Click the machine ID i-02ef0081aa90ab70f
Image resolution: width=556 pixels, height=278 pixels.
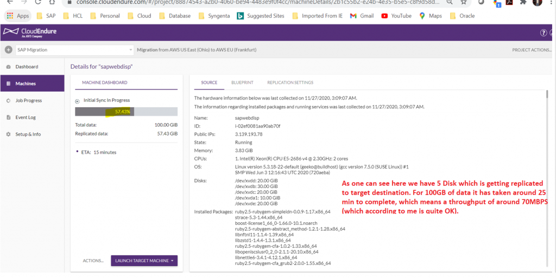(258, 126)
